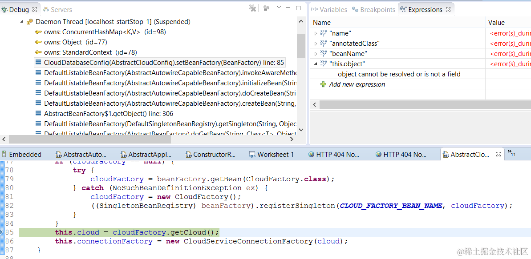Open the Debug view menu triangle
This screenshot has width=531, height=259.
click(x=279, y=7)
